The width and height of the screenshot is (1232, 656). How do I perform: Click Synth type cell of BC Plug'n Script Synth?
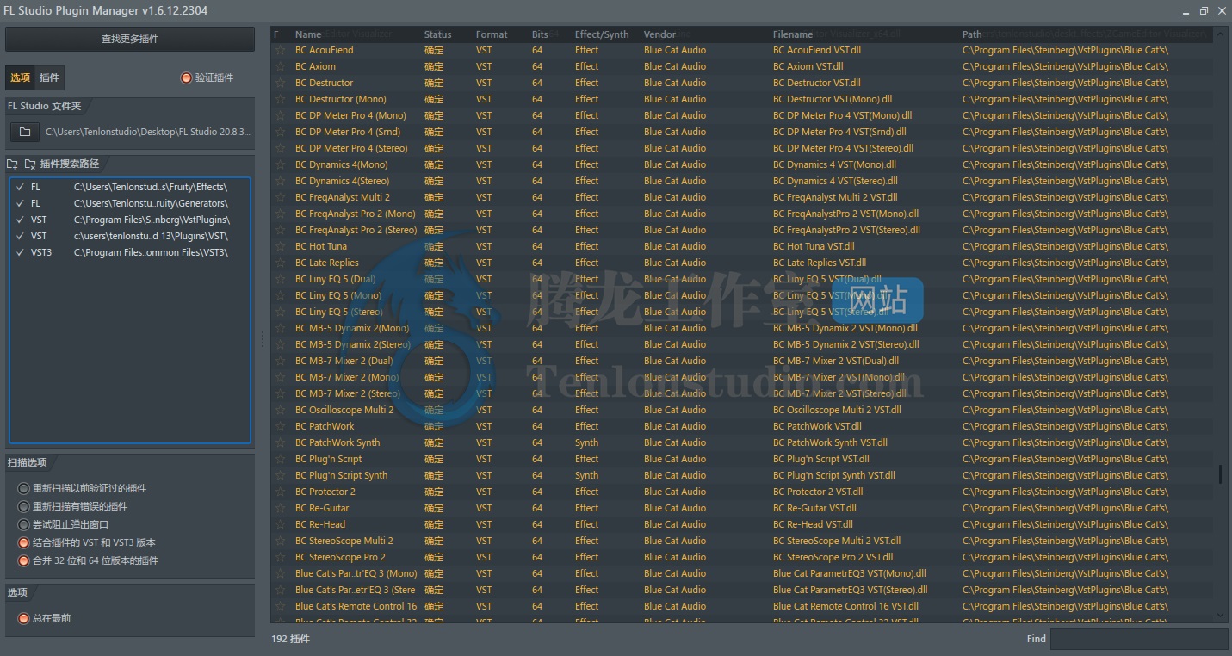point(586,475)
